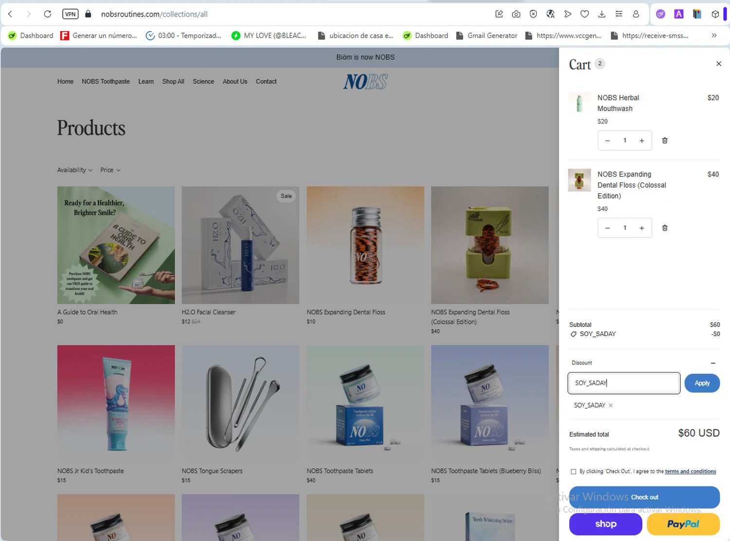Open the first Dashboard bookmark
730x541 pixels.
coord(31,36)
